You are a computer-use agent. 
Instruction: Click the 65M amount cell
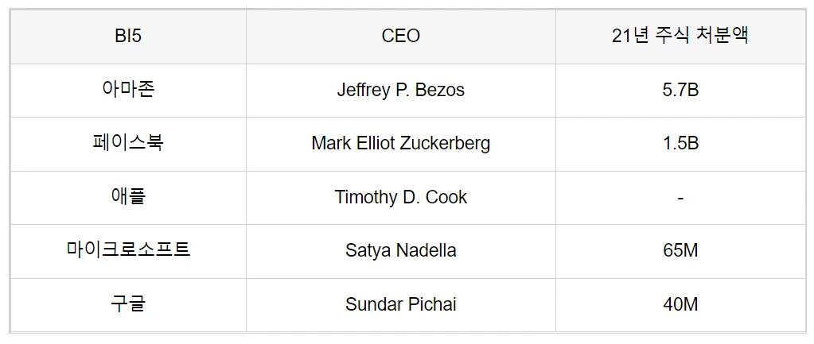pos(680,250)
